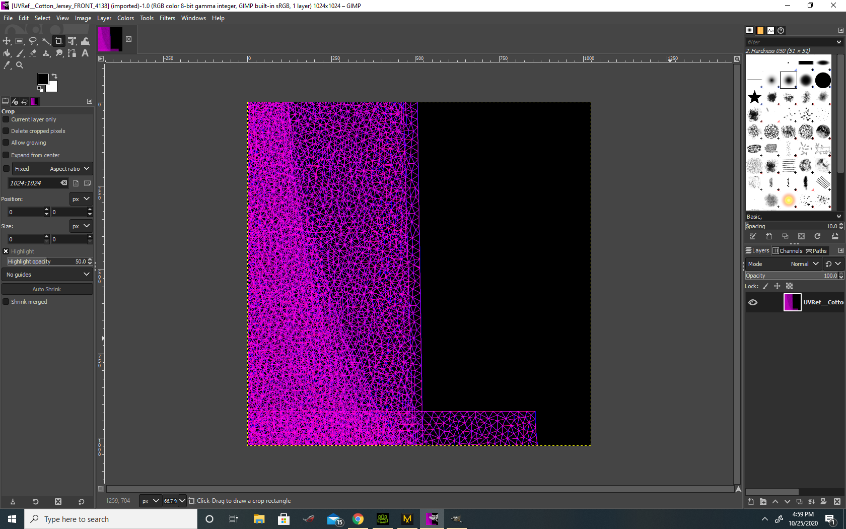Viewport: 846px width, 529px height.
Task: Select the Color Picker eyedropper tool
Action: click(7, 65)
